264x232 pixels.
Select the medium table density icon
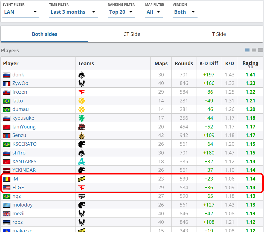254,50
